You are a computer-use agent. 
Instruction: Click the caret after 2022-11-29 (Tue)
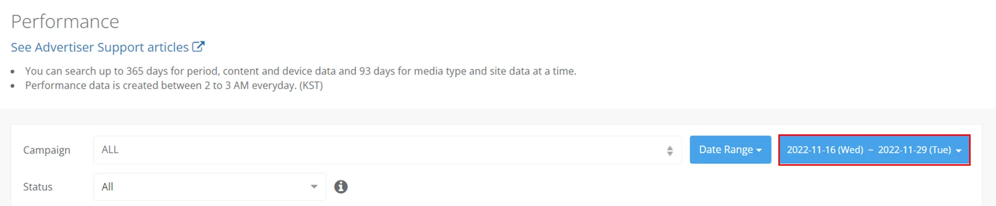pos(959,150)
